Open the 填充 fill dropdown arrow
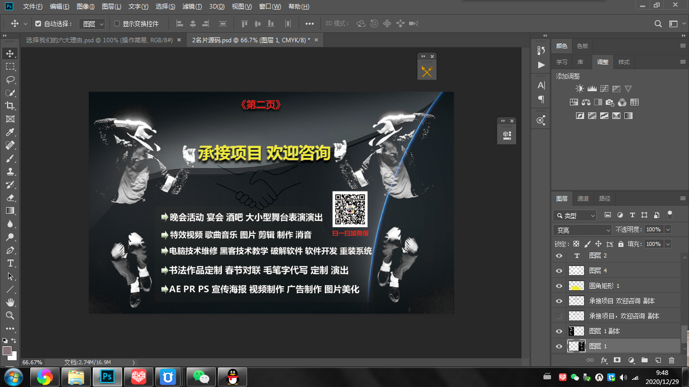 668,244
